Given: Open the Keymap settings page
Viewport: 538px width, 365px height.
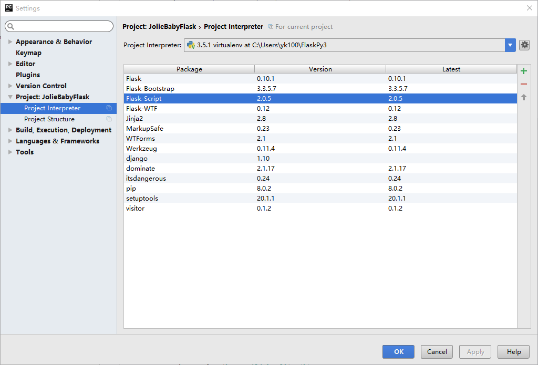Looking at the screenshot, I should [x=28, y=53].
